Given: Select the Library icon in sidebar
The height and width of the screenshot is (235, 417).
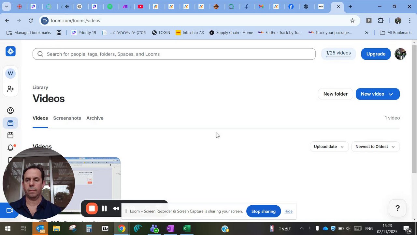Looking at the screenshot, I should click(10, 123).
